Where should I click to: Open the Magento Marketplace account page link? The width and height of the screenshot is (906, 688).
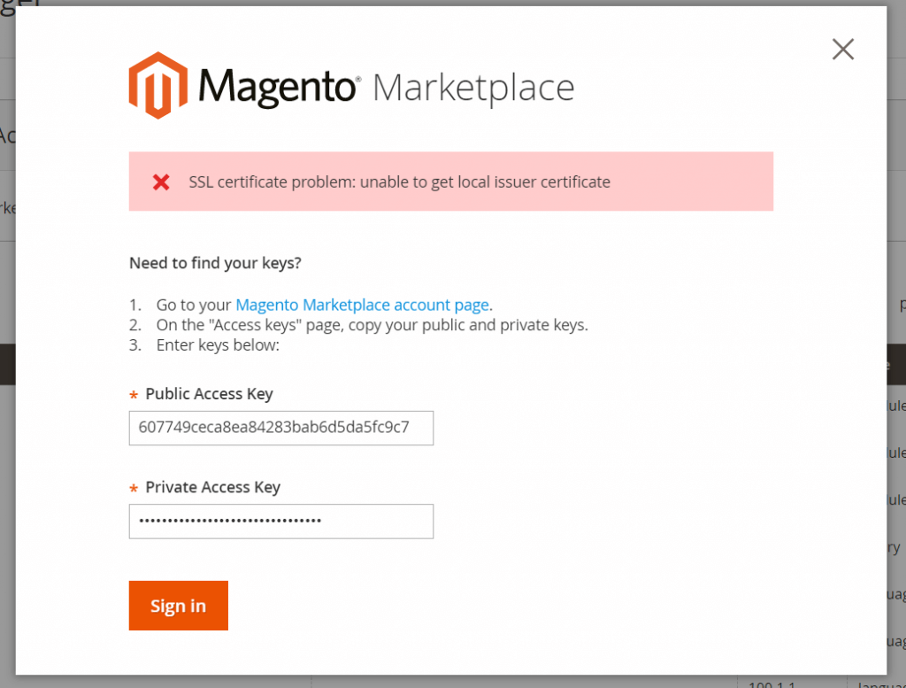(x=362, y=305)
